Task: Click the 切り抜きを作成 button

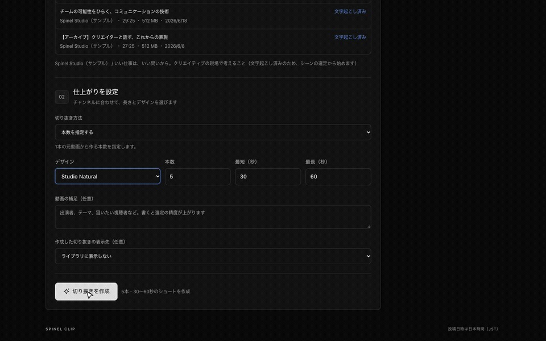Action: click(x=86, y=292)
